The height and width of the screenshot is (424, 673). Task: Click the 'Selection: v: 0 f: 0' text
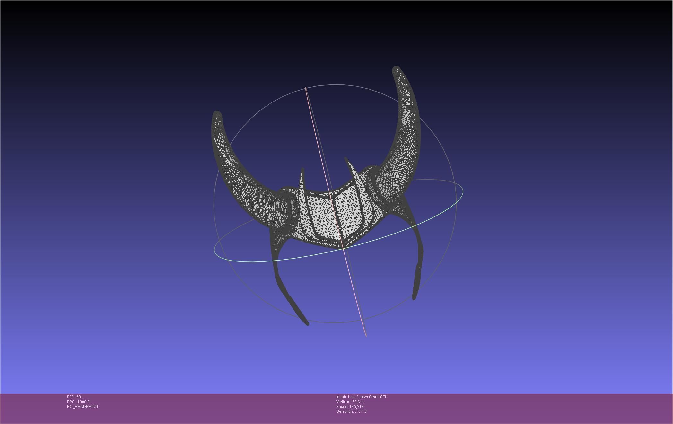pyautogui.click(x=351, y=411)
